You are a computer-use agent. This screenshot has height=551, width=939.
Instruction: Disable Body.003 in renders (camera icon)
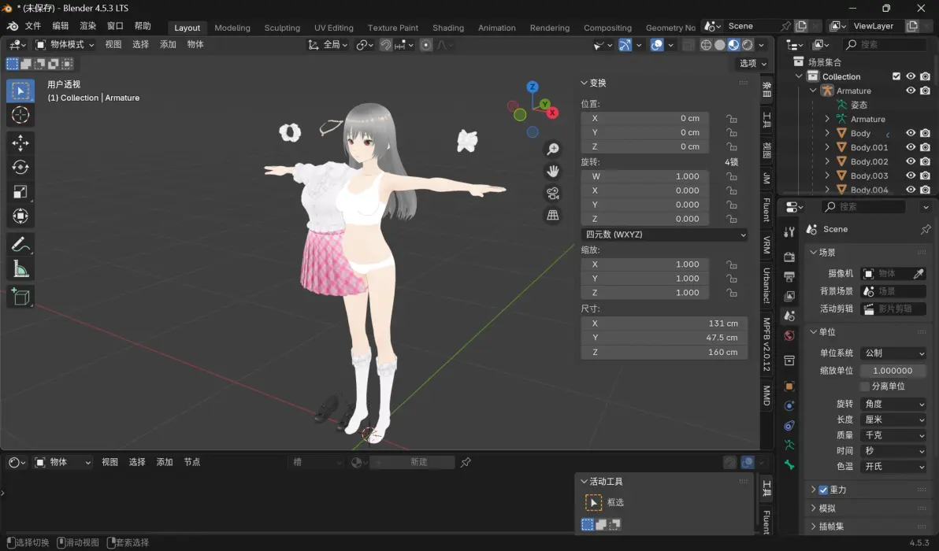tap(926, 176)
